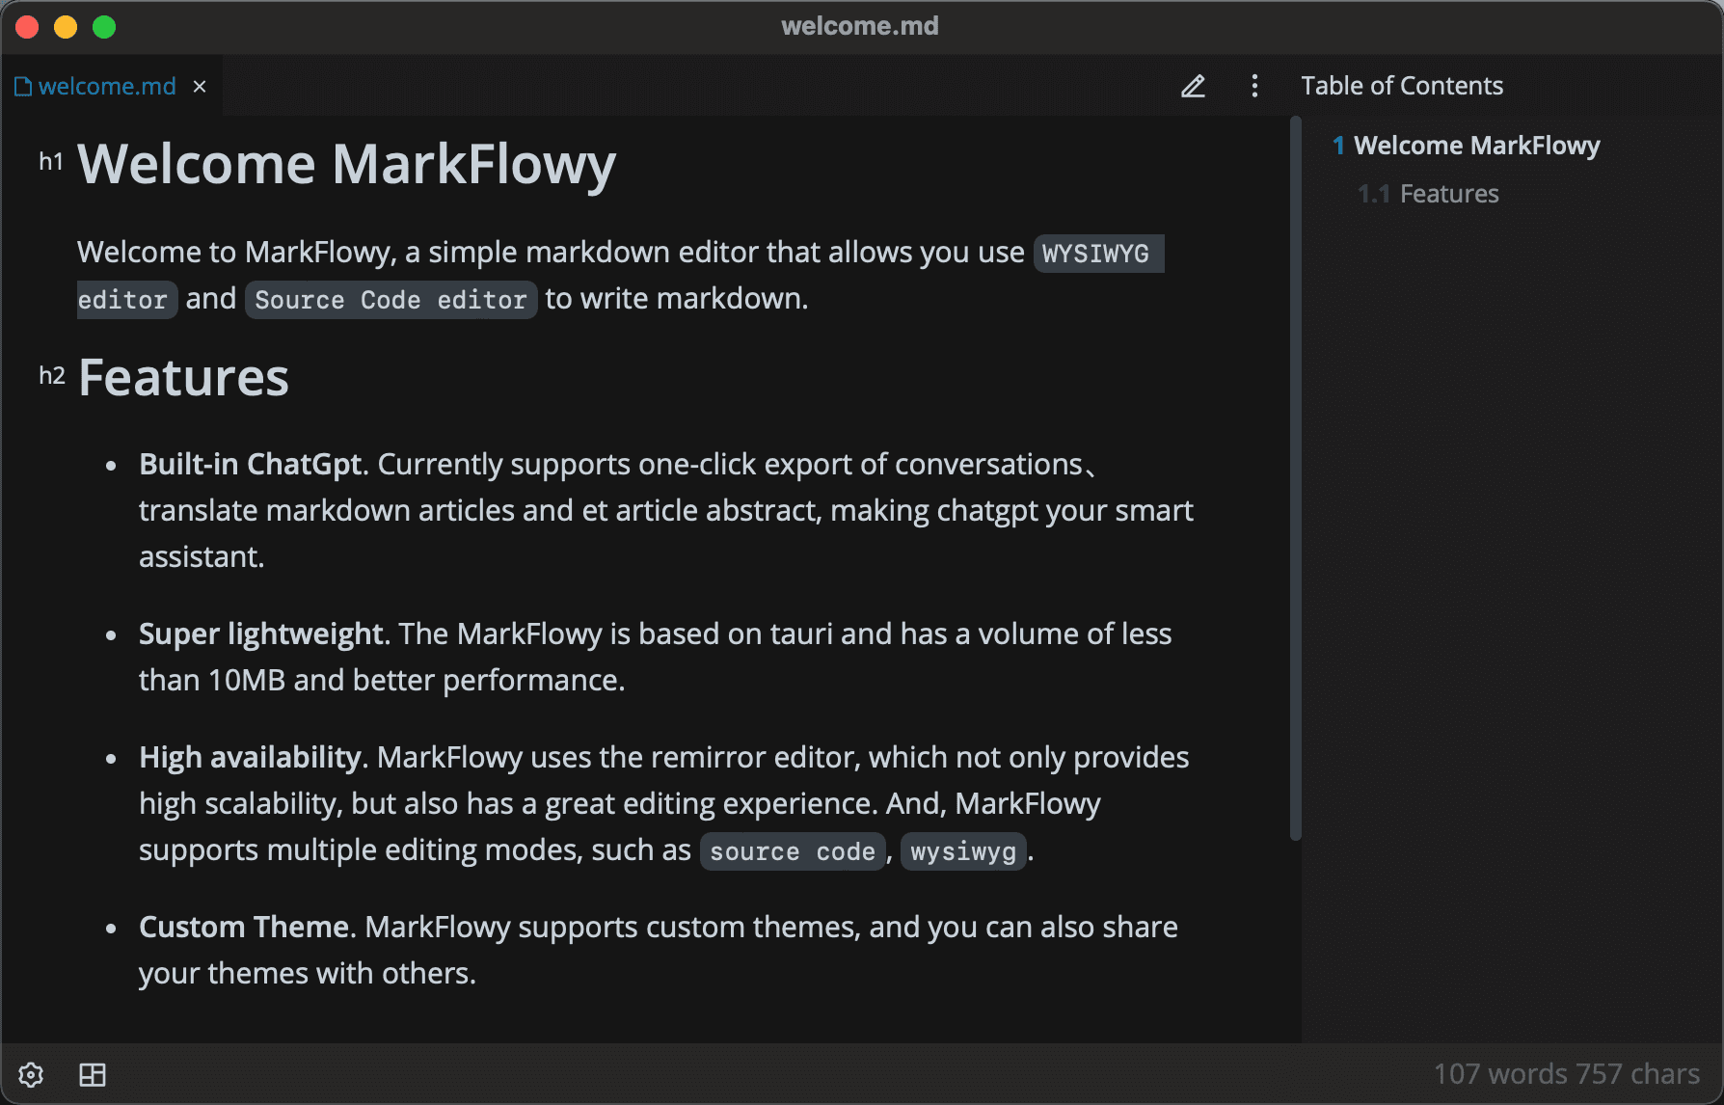Click the h2 marker beside Features
The width and height of the screenshot is (1724, 1105).
click(x=52, y=375)
